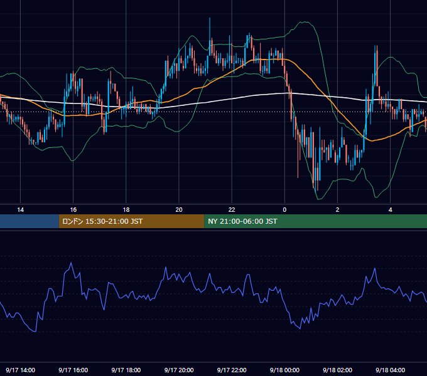Click the 9/17 20:00 time label
427x376 pixels.
tap(179, 370)
